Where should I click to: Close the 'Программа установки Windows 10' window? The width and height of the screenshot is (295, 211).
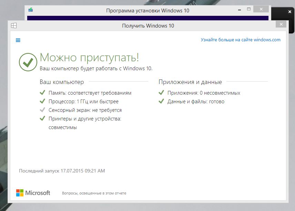[261, 9]
